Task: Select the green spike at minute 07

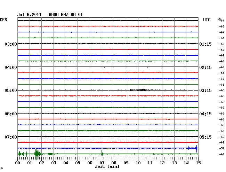Action: tap(102, 153)
